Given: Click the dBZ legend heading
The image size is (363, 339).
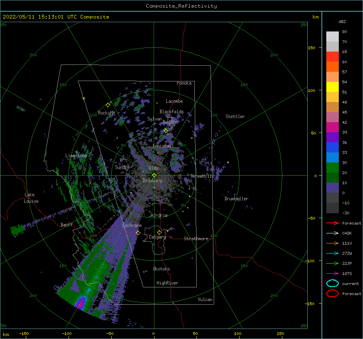Looking at the screenshot, I should [342, 21].
